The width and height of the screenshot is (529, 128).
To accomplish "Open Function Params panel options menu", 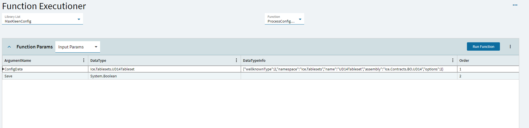I will [510, 47].
